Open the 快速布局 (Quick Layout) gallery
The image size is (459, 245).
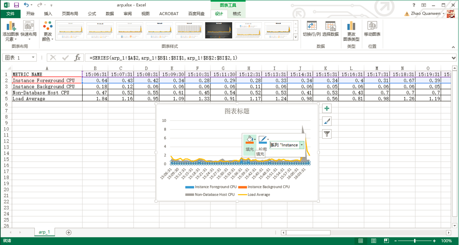[29, 31]
